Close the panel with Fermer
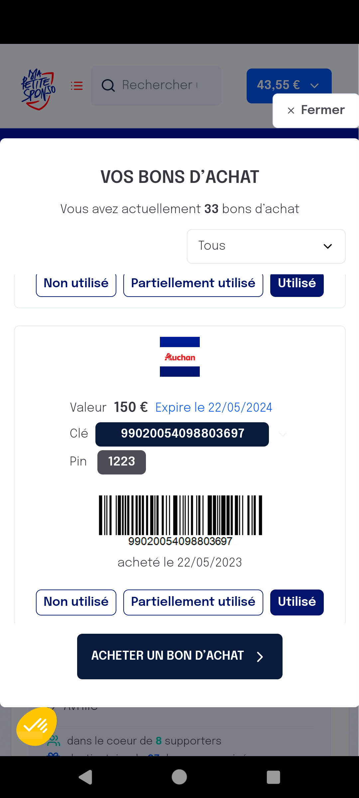359x798 pixels. pyautogui.click(x=316, y=110)
